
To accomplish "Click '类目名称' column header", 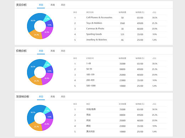I will coord(90,12).
